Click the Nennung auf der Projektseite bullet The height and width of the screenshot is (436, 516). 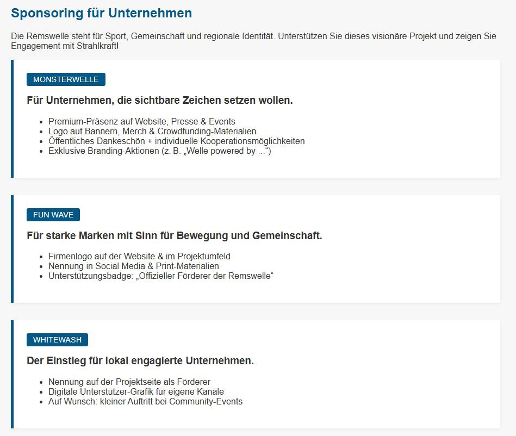coord(129,382)
